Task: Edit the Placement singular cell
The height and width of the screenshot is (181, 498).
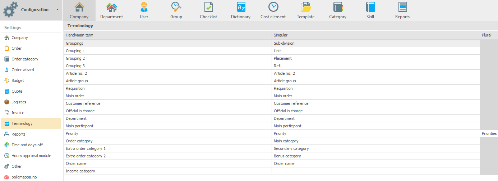Action: click(x=376, y=58)
